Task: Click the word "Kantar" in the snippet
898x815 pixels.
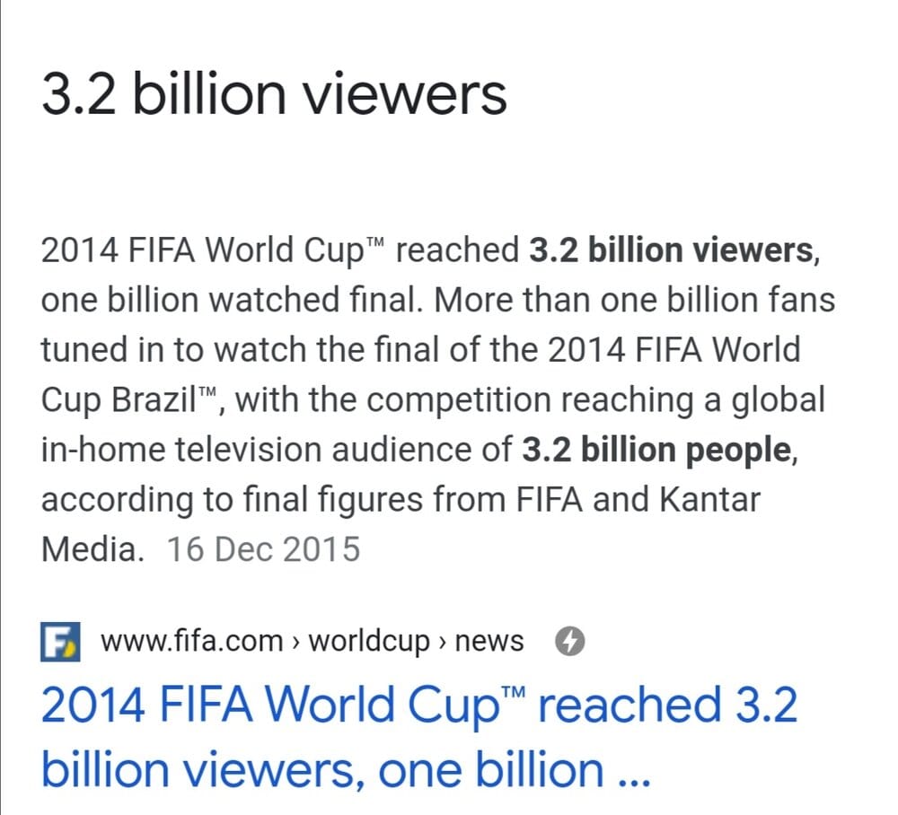Action: click(709, 499)
